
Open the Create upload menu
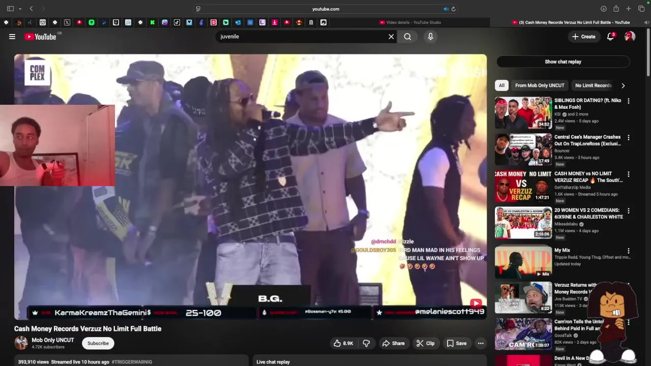click(583, 37)
